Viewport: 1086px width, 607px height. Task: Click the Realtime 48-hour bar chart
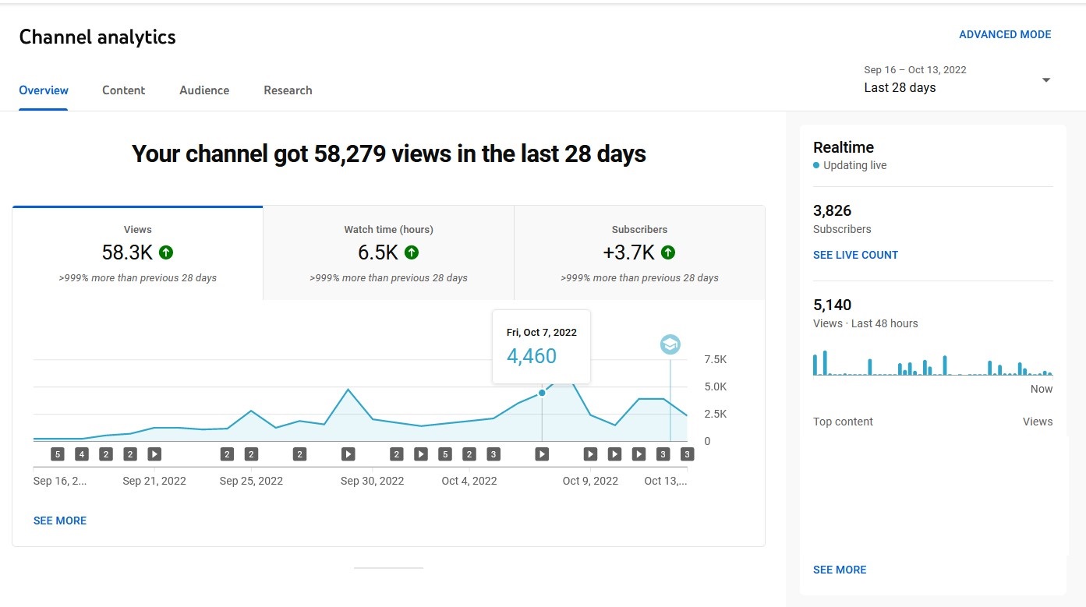pyautogui.click(x=932, y=363)
